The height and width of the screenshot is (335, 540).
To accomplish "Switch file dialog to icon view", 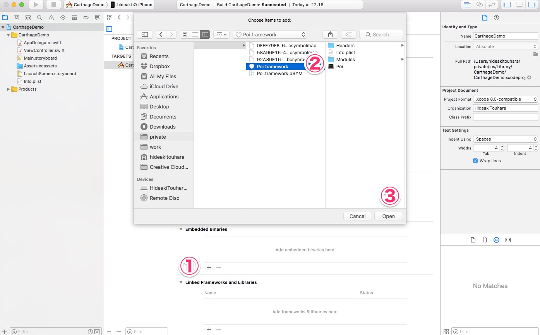I will click(x=185, y=34).
